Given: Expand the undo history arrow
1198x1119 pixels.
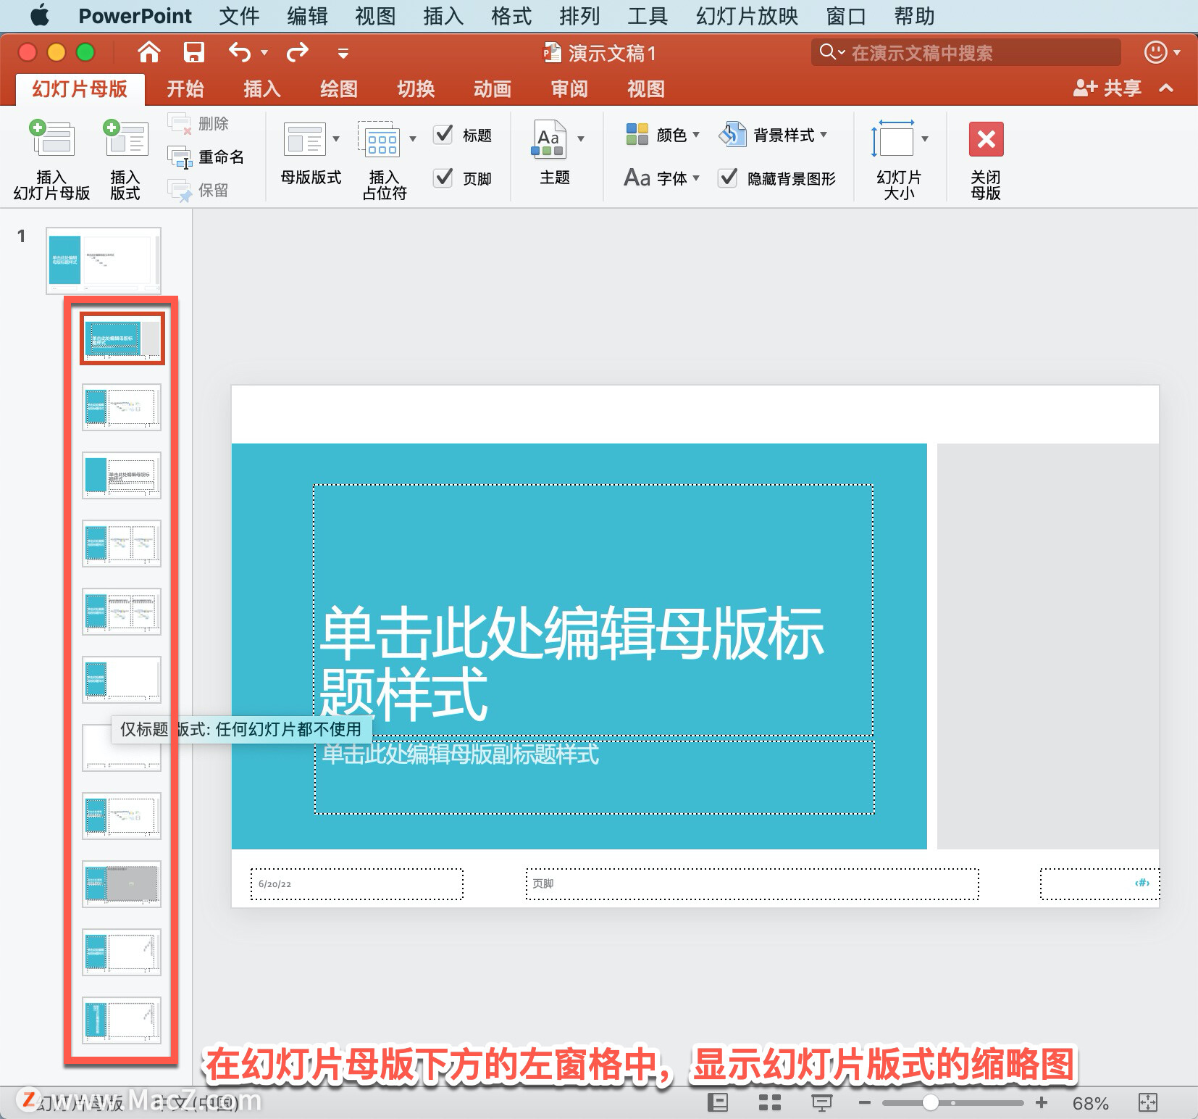Looking at the screenshot, I should click(x=264, y=52).
